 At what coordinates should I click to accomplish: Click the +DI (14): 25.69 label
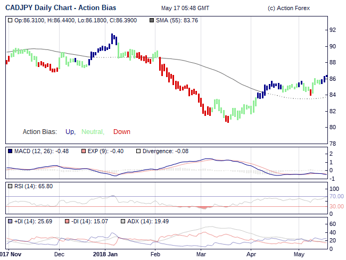coord(33,221)
